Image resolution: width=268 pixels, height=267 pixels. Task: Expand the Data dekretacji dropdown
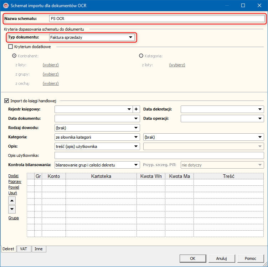(x=261, y=109)
